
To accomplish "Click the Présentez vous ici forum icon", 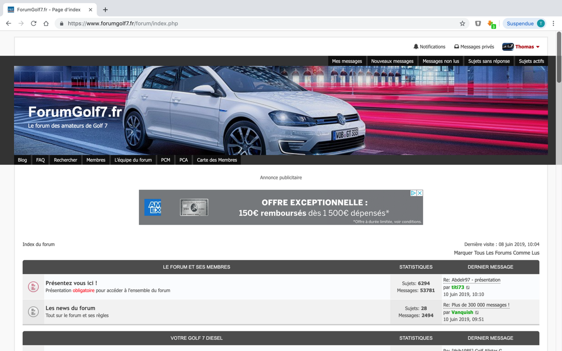I will tap(33, 287).
